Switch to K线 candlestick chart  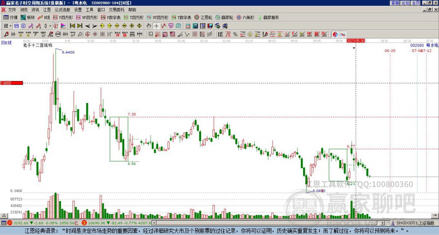44,17
